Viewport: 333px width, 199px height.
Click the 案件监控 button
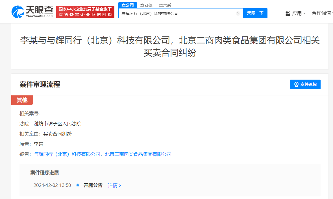[305, 84]
